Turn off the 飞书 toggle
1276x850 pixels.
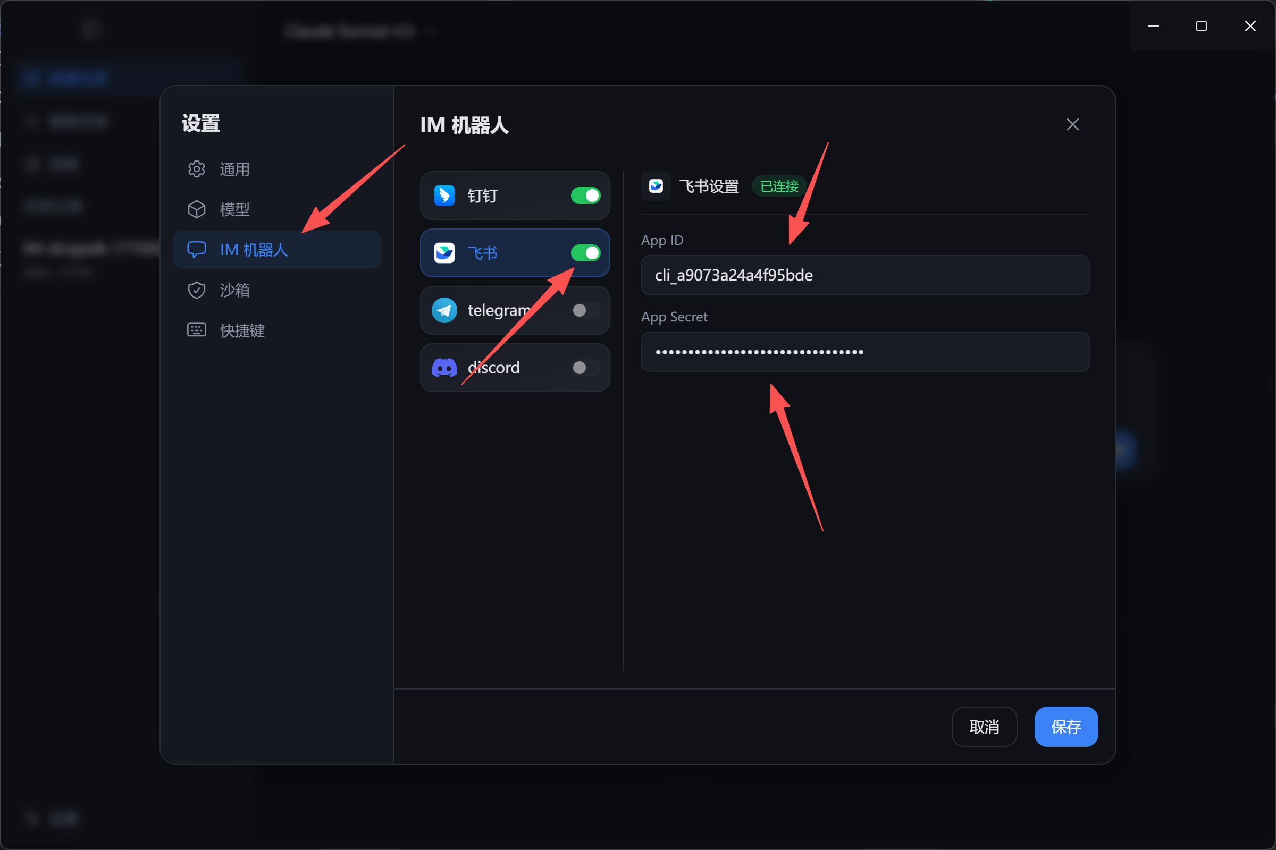tap(585, 253)
